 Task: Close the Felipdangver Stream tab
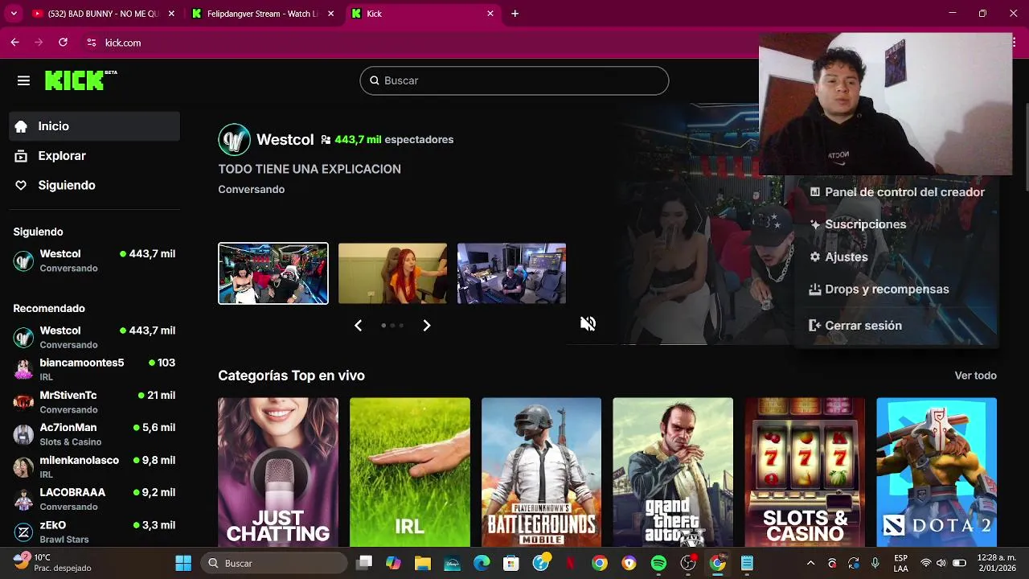pyautogui.click(x=330, y=14)
